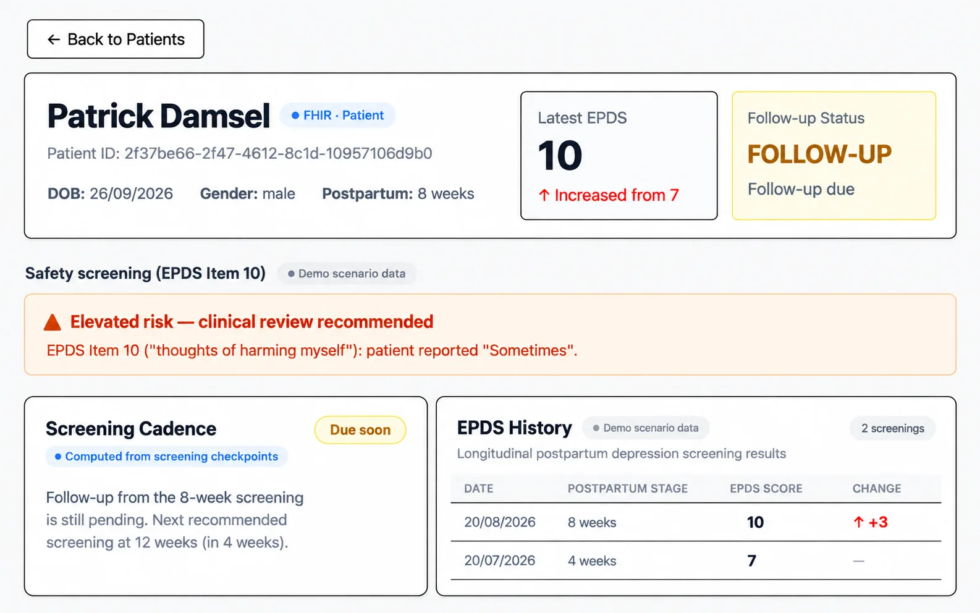Click the red increase arrow beside +3
Viewport: 980px width, 613px height.
[x=858, y=522]
